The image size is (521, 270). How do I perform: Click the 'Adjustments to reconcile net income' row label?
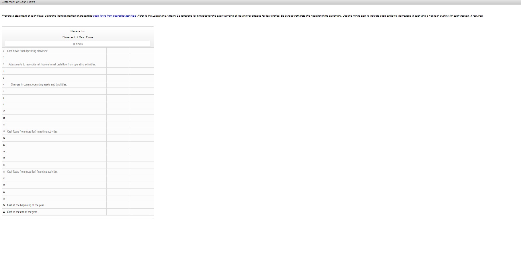[x=52, y=65]
